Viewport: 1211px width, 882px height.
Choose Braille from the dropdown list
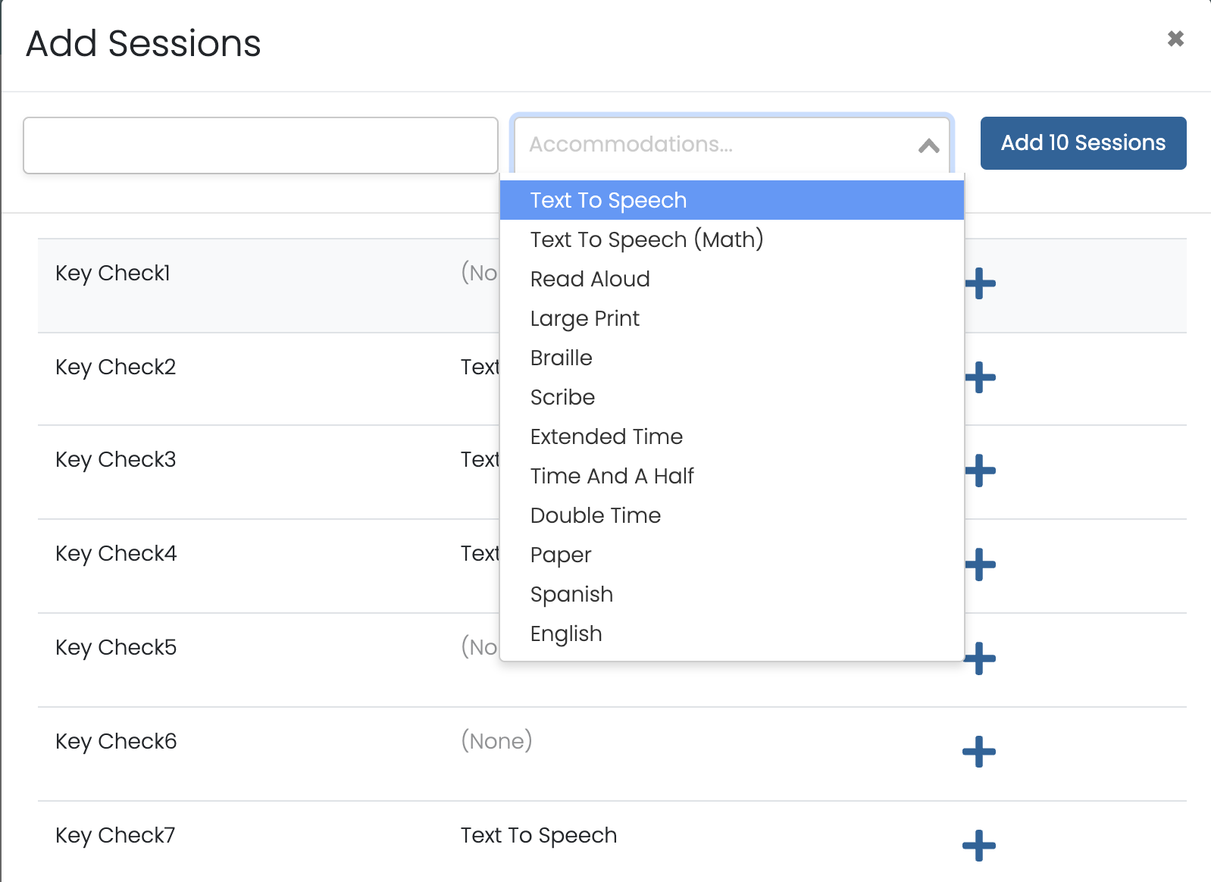click(561, 358)
